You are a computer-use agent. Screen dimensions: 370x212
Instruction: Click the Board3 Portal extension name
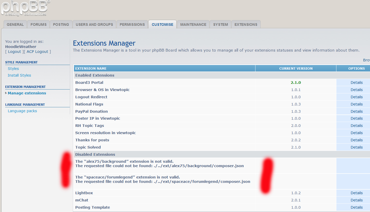coord(89,83)
